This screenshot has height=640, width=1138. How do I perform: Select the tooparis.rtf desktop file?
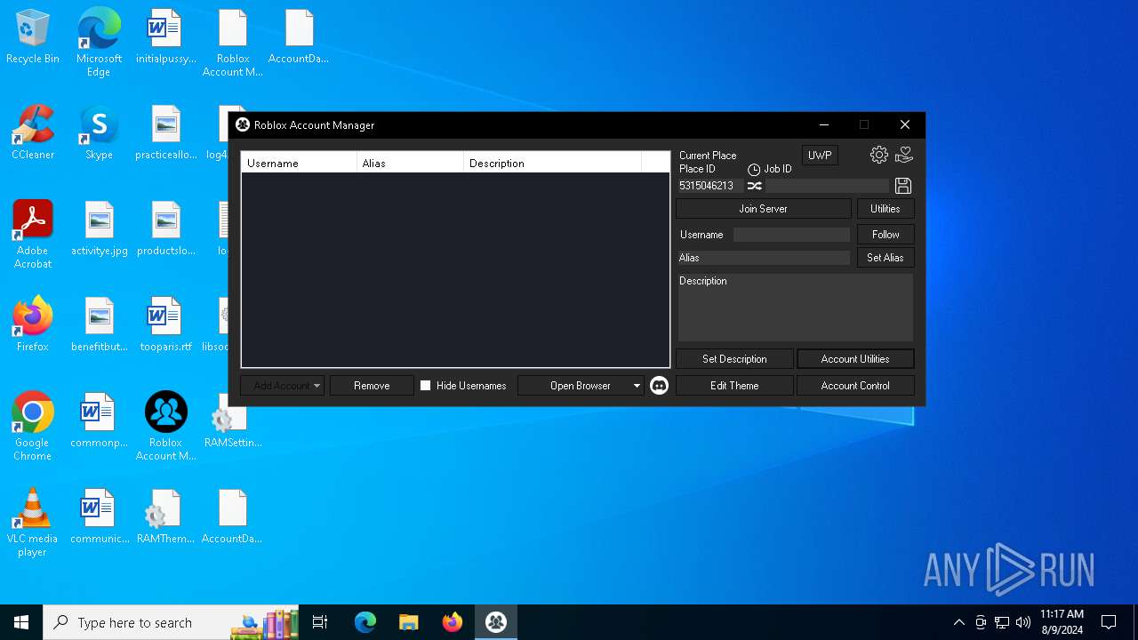point(165,324)
